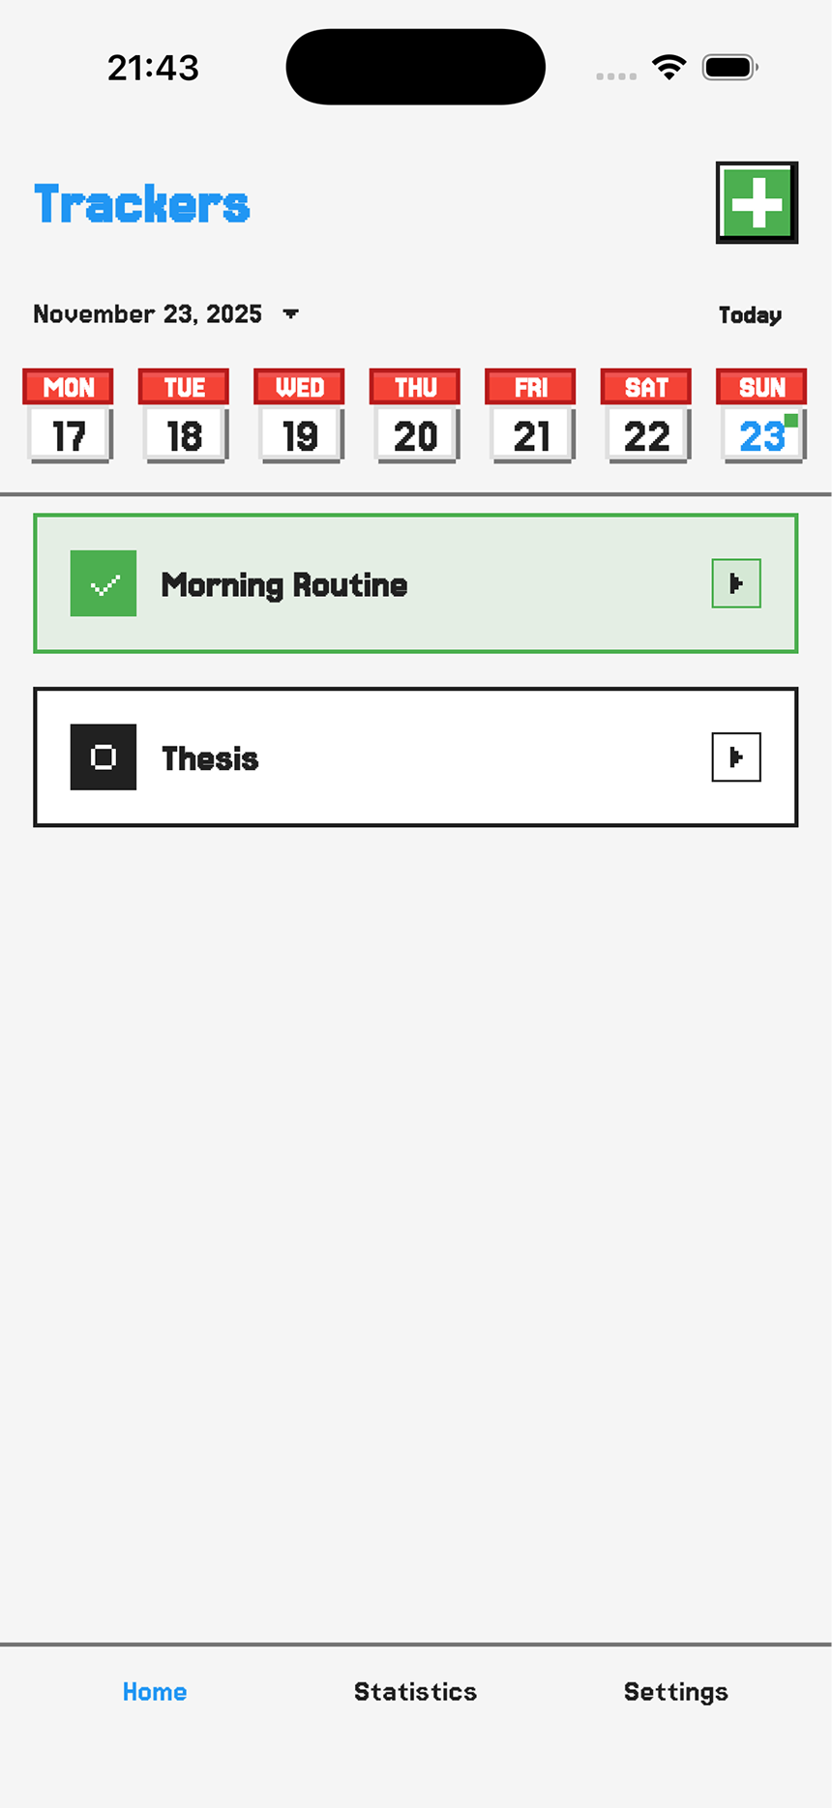Tap the green plus add tracker icon

pyautogui.click(x=757, y=202)
